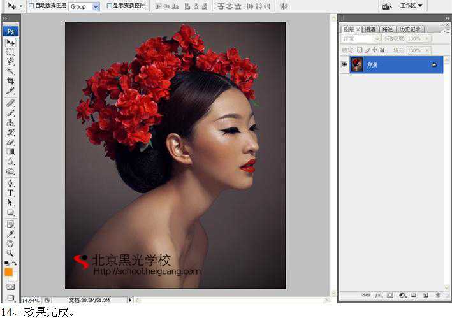Open the 工作区 workspace dropdown
The image size is (452, 318).
tap(411, 6)
